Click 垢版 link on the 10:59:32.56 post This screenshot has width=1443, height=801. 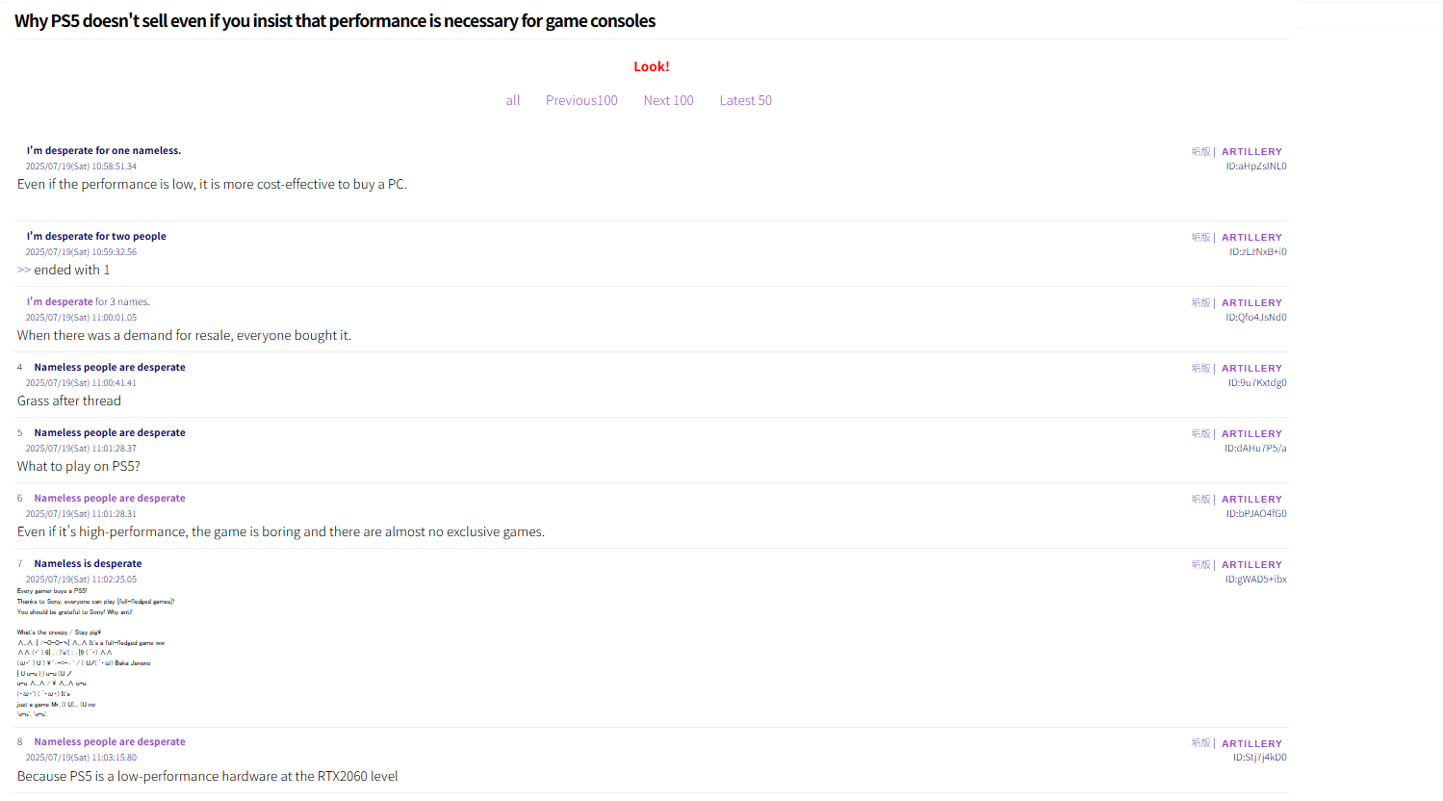click(1200, 237)
